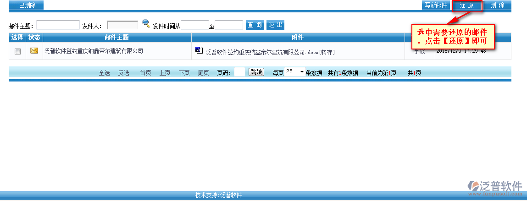Click the Word document attachment icon

(199, 50)
